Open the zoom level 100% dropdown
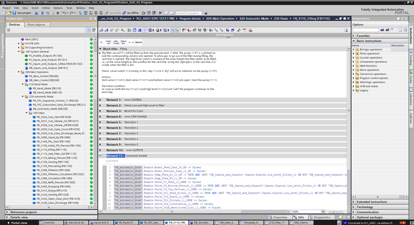The width and height of the screenshot is (414, 225). [323, 212]
